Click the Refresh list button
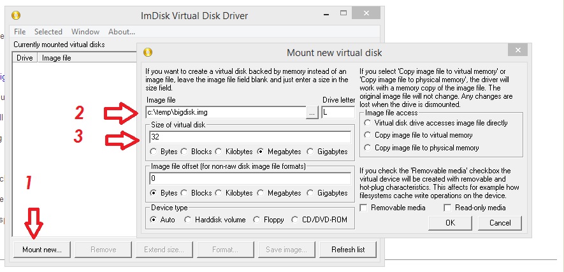This screenshot has width=564, height=272. [x=348, y=249]
